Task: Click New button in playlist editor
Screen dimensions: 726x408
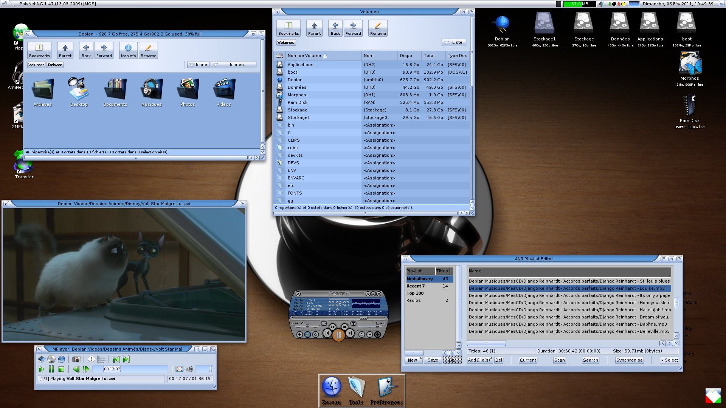Action: click(414, 360)
